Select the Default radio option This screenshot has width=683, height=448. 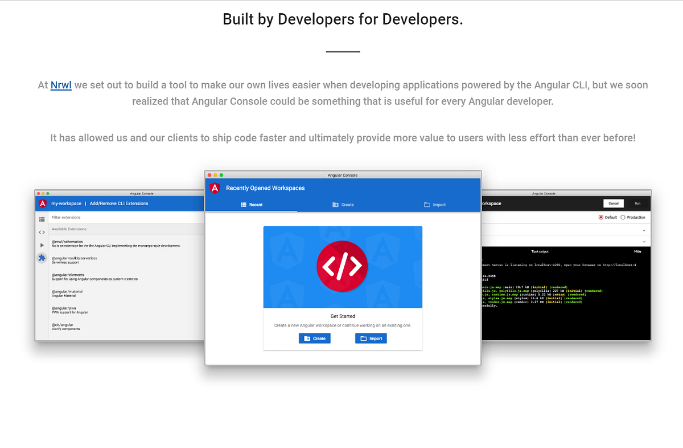607,217
